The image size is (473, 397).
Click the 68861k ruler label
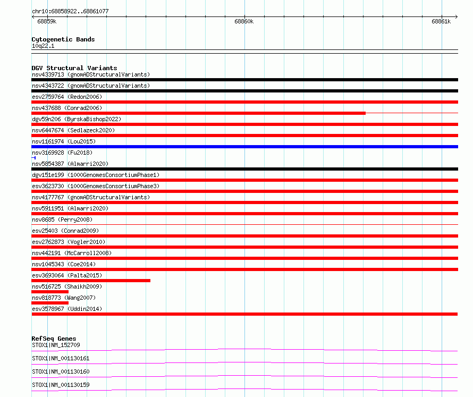(441, 21)
